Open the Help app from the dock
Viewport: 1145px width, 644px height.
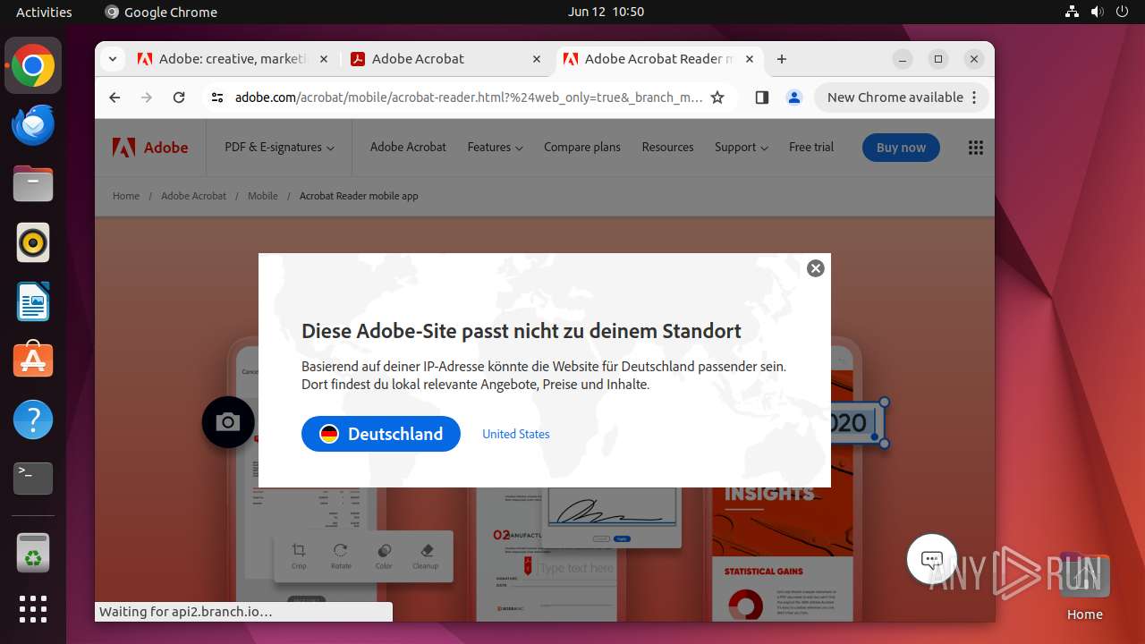point(33,419)
